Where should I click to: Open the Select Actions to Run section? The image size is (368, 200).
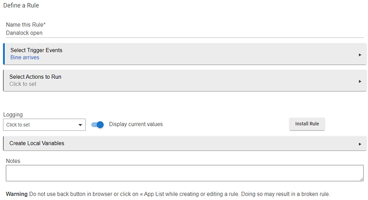pos(185,80)
